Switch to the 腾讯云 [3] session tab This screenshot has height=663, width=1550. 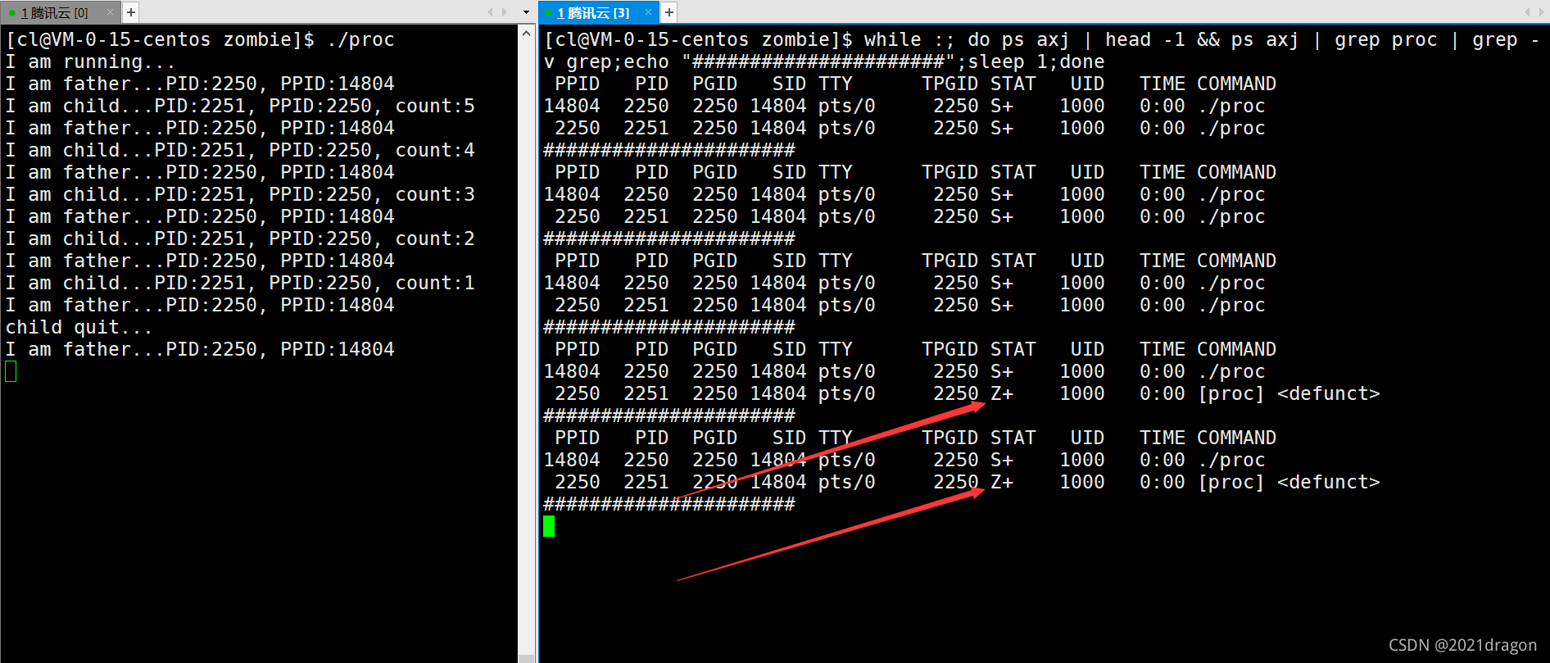point(593,13)
